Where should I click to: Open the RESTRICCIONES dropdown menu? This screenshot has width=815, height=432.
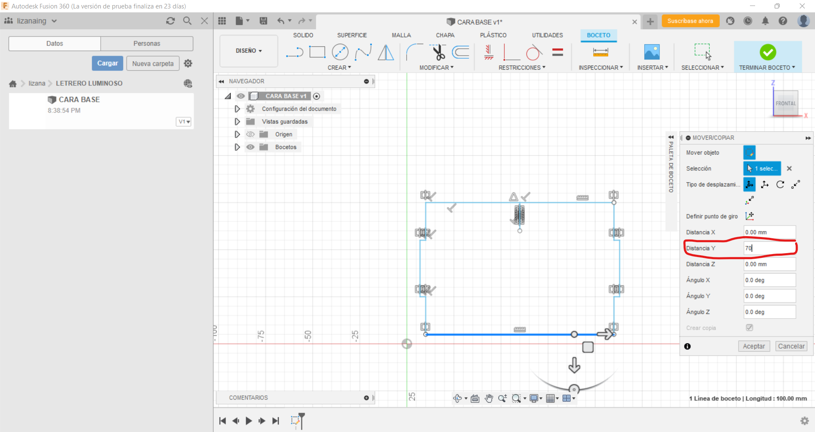click(522, 68)
